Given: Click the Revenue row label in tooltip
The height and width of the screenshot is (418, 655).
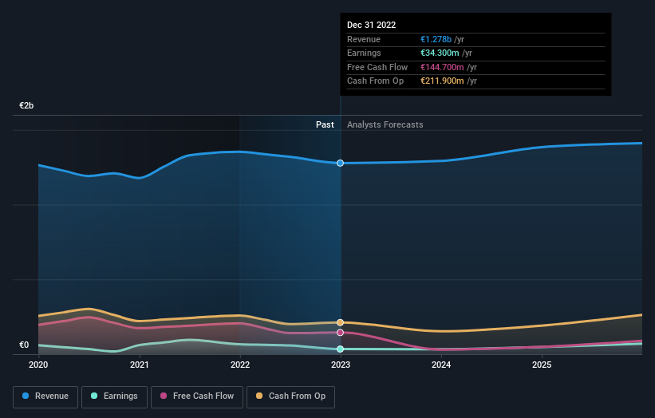Looking at the screenshot, I should 364,39.
